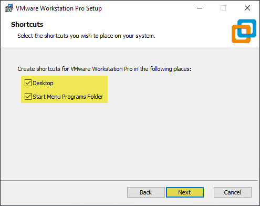Click the VMware overlapping squares logo

[x=244, y=31]
